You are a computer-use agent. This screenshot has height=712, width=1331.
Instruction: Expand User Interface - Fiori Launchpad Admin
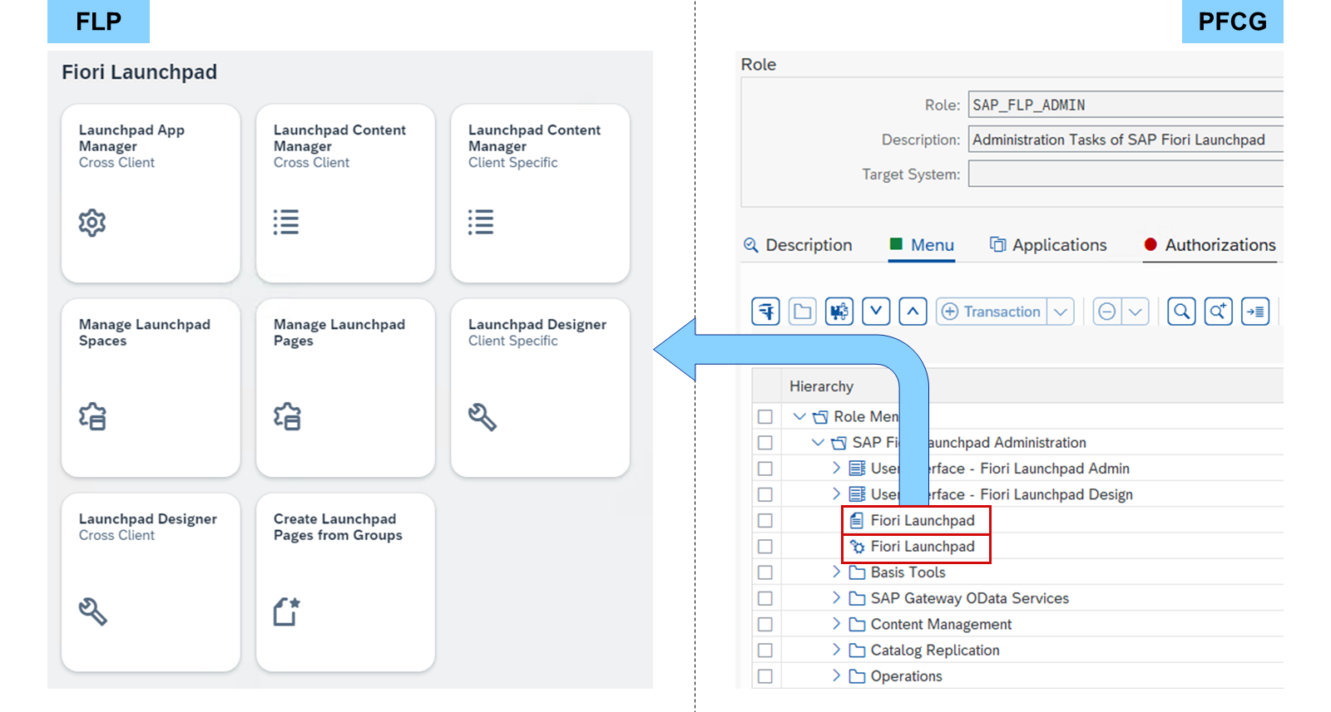[x=836, y=468]
